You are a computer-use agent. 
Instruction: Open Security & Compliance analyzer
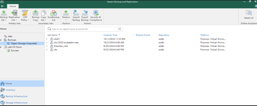(96, 16)
